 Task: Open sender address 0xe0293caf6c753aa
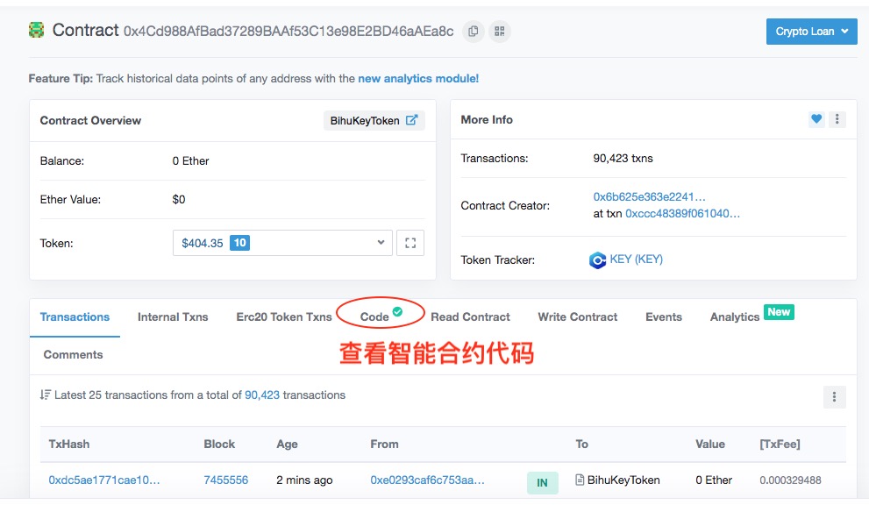click(x=427, y=480)
